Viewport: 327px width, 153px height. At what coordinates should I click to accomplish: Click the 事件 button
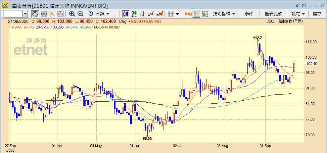[x=249, y=14]
